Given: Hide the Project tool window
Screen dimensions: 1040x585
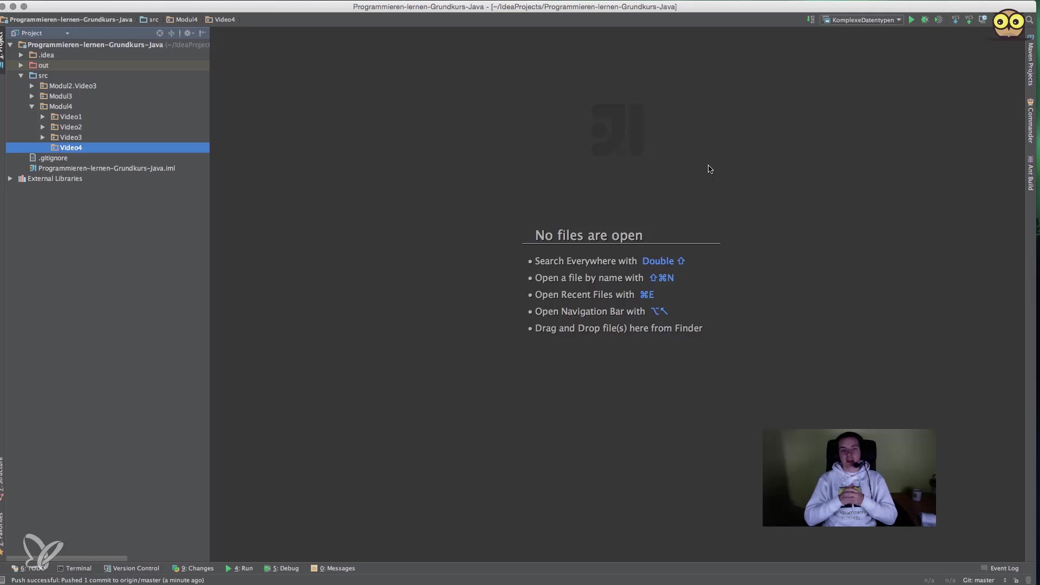Looking at the screenshot, I should tap(203, 33).
